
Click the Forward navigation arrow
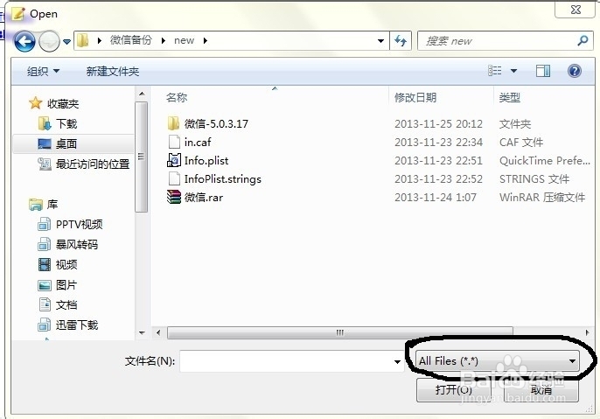[50, 41]
